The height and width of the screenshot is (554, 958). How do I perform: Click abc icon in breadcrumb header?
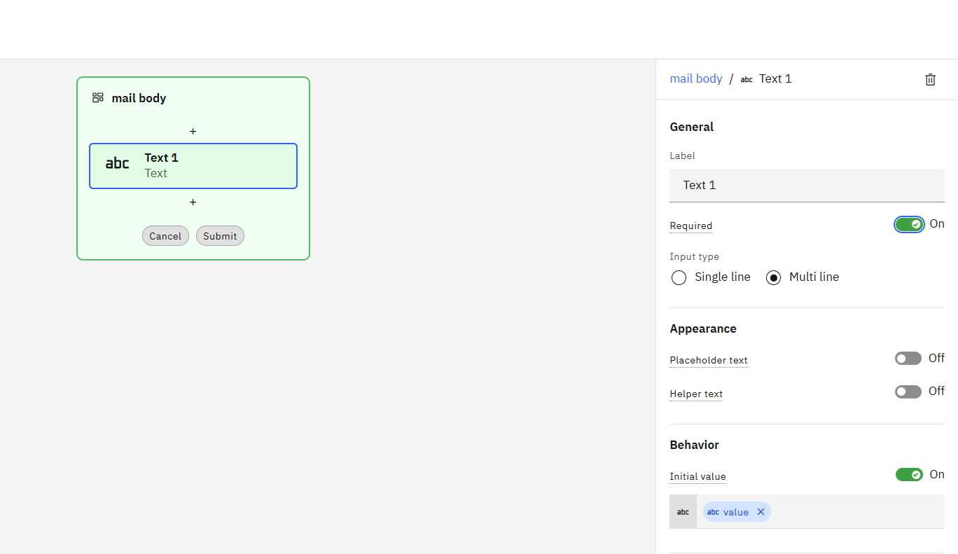point(747,80)
